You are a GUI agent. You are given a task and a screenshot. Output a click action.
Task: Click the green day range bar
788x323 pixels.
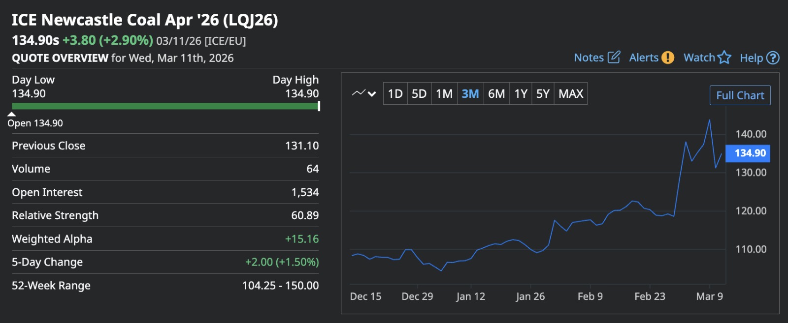click(165, 106)
